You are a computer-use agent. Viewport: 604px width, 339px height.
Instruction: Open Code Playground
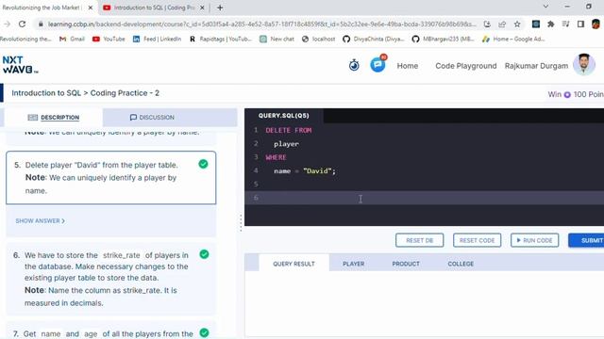click(465, 66)
